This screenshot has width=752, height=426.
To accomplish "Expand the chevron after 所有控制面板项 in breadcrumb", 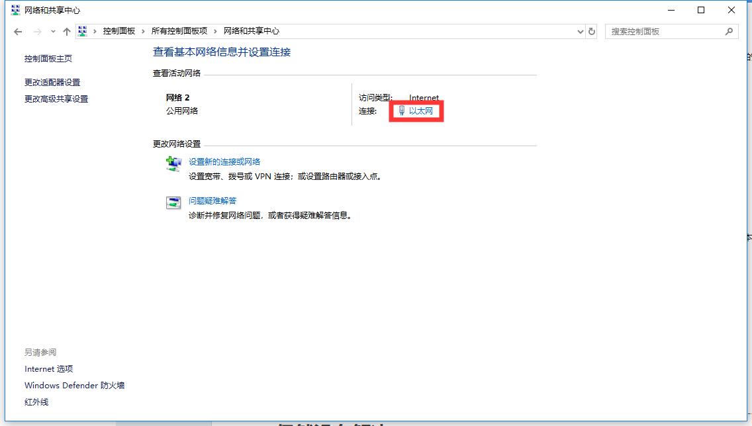I will pyautogui.click(x=215, y=31).
